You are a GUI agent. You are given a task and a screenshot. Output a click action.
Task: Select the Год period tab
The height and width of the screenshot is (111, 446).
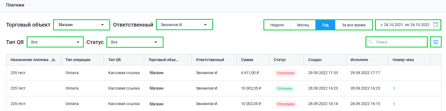point(325,25)
